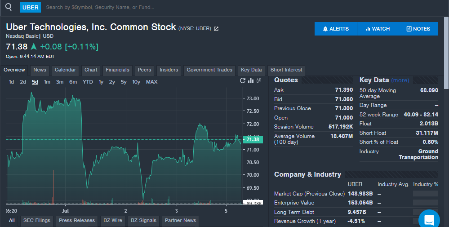Click the chart refresh icon
The height and width of the screenshot is (227, 449).
coord(243,81)
